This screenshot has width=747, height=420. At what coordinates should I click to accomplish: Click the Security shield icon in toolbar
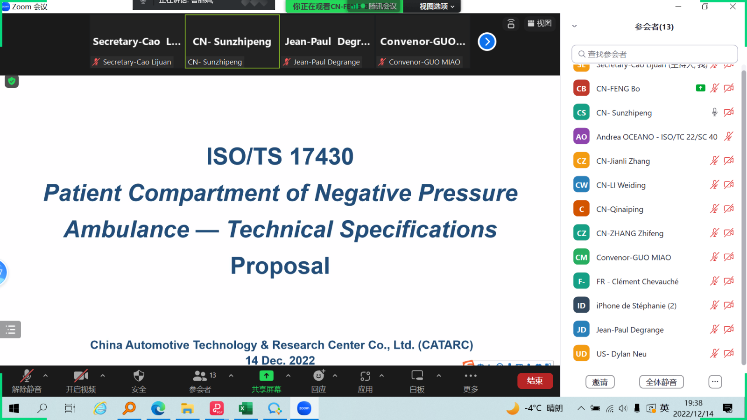(139, 376)
